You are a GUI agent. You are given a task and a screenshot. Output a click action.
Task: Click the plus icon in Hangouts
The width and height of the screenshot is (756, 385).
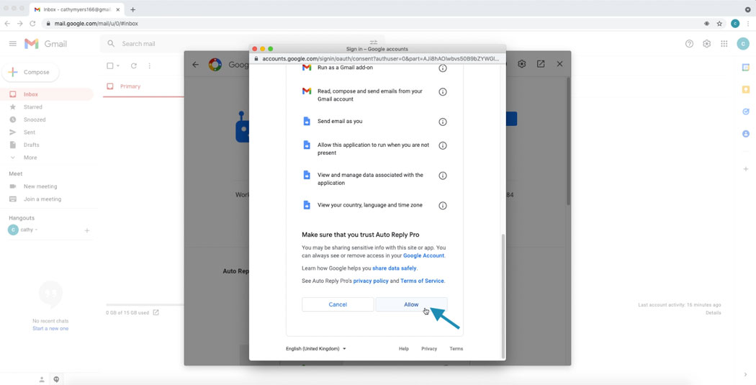(87, 231)
